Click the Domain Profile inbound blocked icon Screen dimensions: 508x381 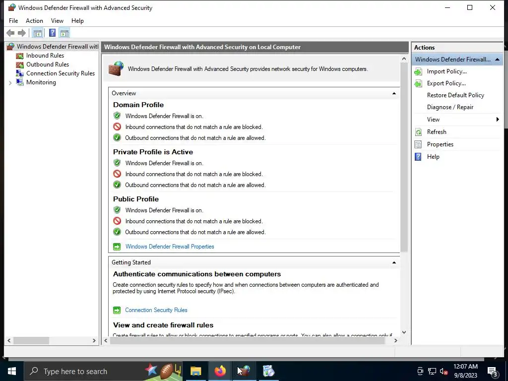117,127
